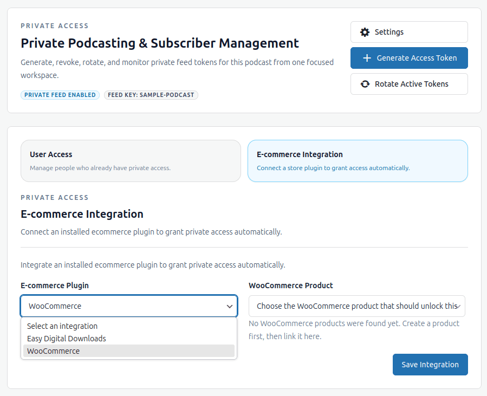Click Rotate Active Tokens

tap(409, 84)
